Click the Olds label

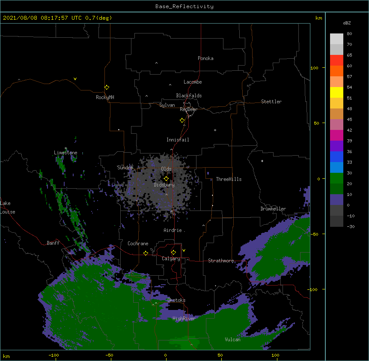tap(166, 169)
